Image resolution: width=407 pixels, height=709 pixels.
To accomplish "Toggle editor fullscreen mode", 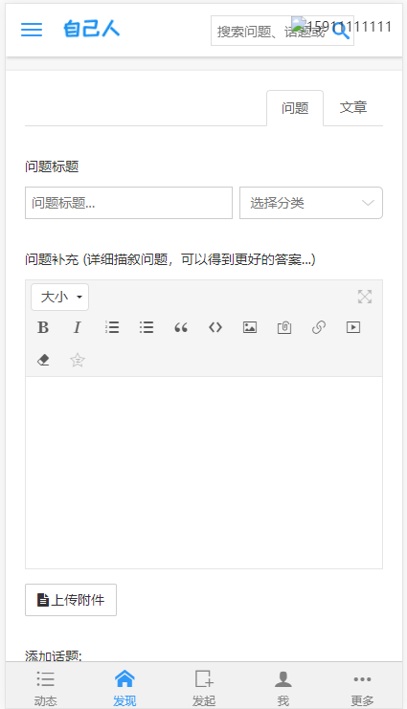I will click(365, 297).
